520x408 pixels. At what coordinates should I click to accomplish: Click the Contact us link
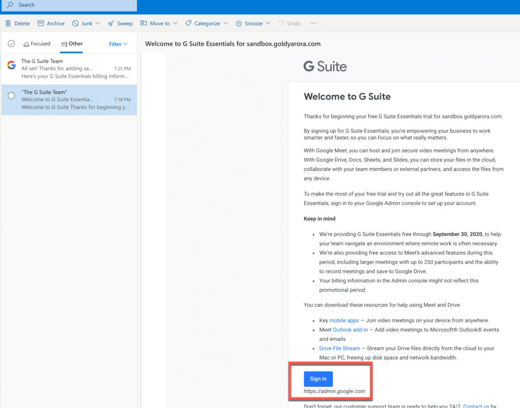pos(476,405)
